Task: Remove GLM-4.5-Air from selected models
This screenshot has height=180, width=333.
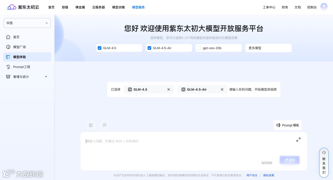Action: pyautogui.click(x=222, y=89)
